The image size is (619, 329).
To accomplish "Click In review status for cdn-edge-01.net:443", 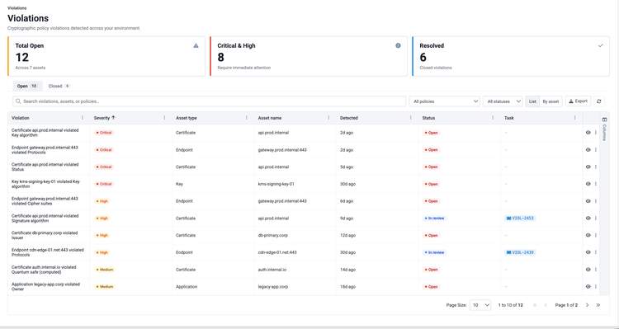I will click(435, 252).
